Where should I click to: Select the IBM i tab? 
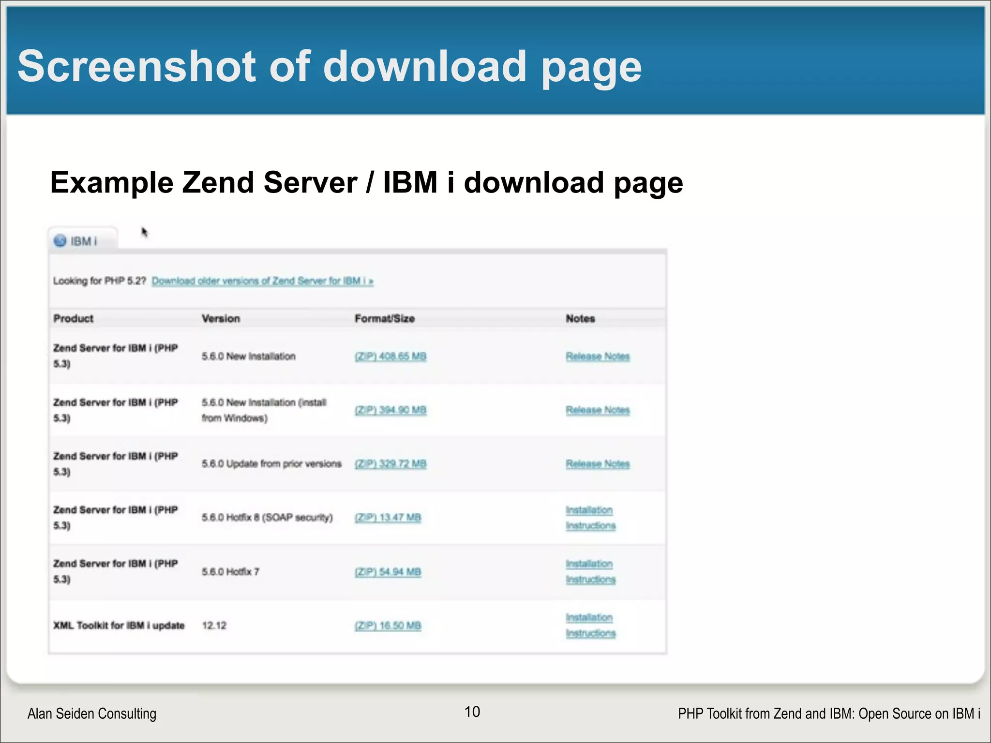(x=83, y=240)
